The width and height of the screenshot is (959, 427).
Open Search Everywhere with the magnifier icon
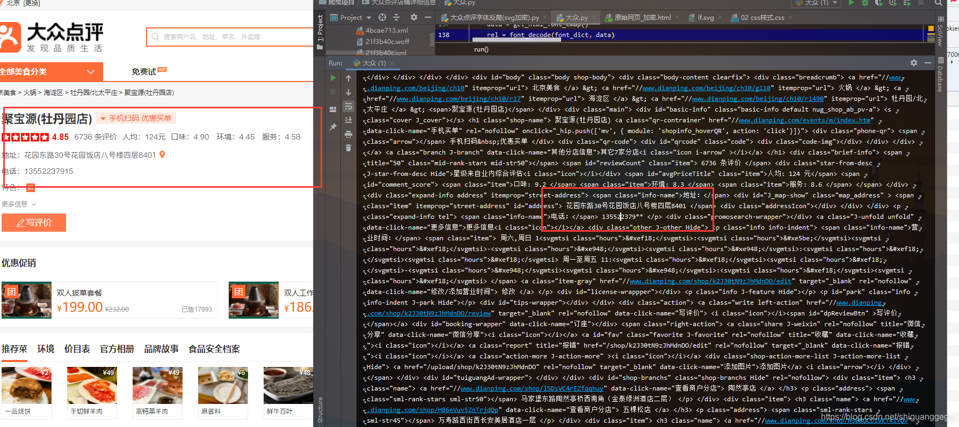(938, 3)
